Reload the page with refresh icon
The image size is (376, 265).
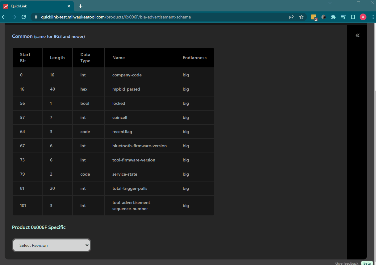pyautogui.click(x=24, y=17)
